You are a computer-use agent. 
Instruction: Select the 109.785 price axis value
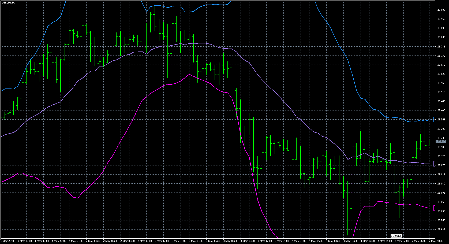coord(441,47)
